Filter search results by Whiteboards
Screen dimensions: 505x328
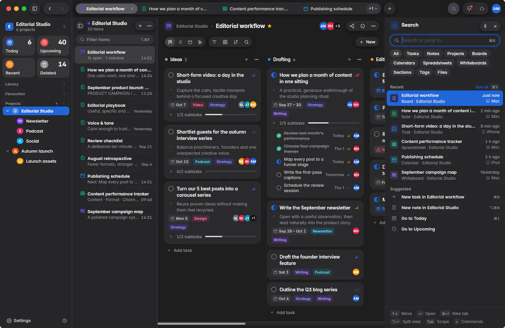pos(473,63)
